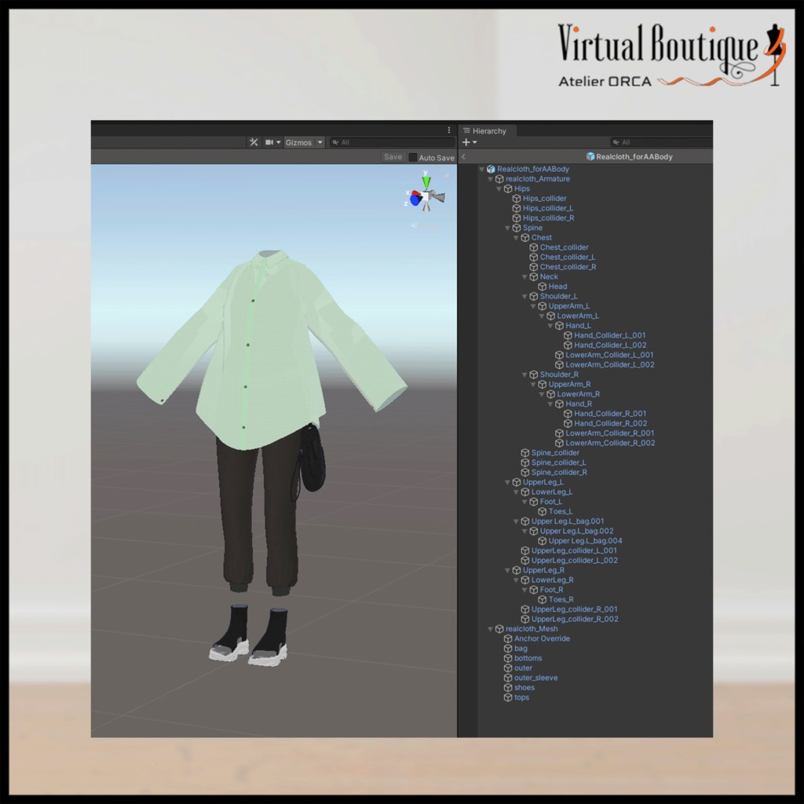804x804 pixels.
Task: Switch to the Hierarchy tab
Action: point(488,130)
